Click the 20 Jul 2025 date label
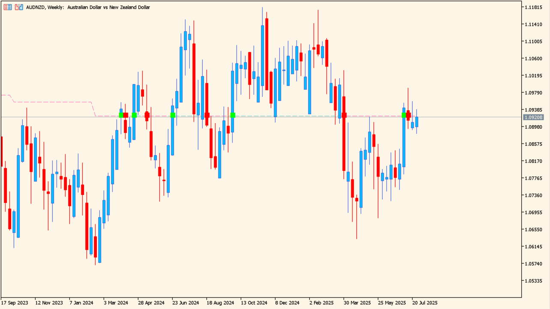 point(424,303)
